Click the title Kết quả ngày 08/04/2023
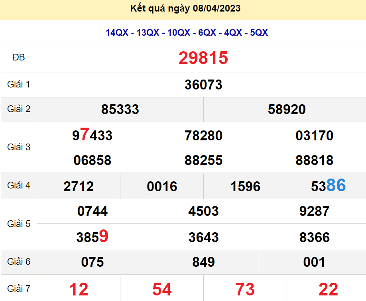366x301 pixels. coord(185,8)
